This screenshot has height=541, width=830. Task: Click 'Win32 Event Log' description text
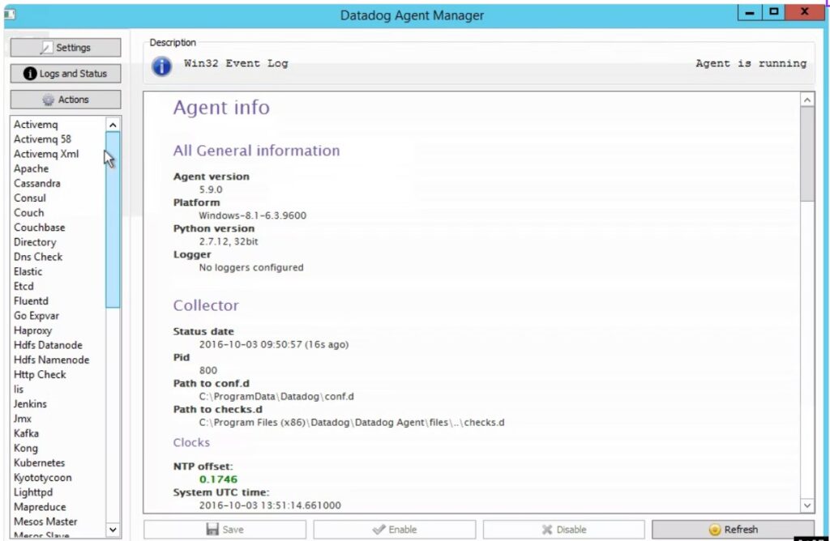pyautogui.click(x=236, y=63)
